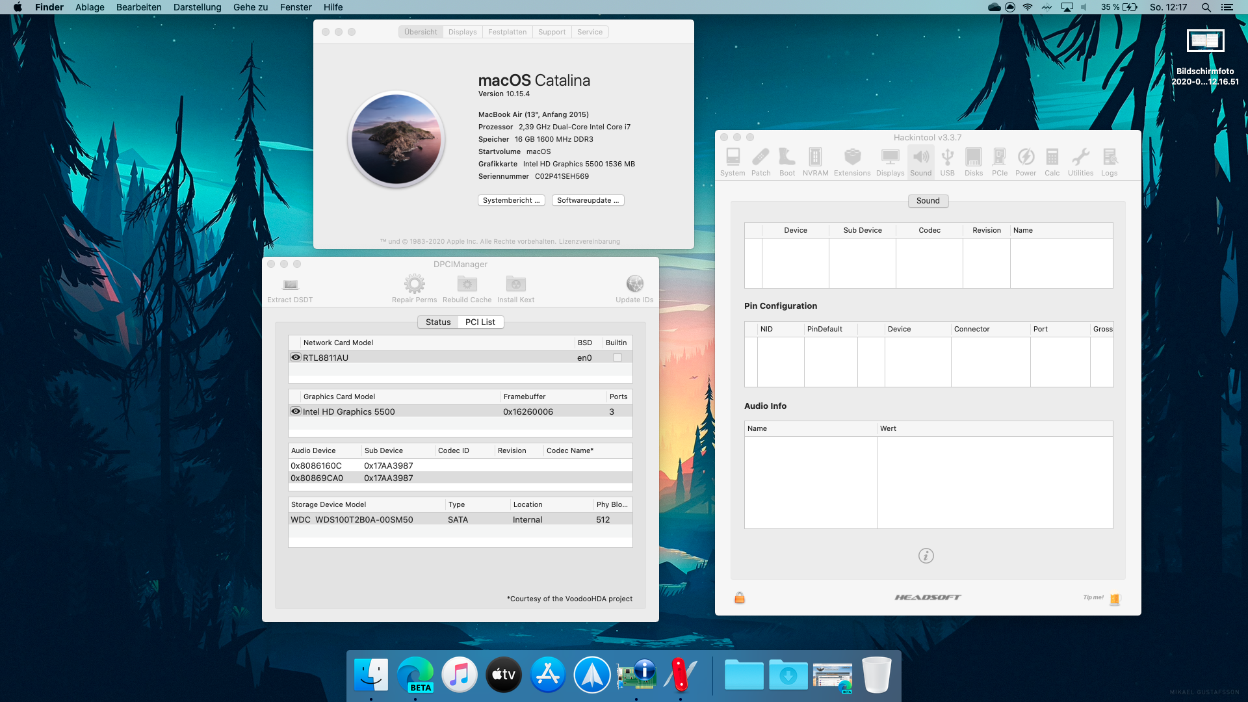Open the USB tab in Hackintool

point(947,161)
